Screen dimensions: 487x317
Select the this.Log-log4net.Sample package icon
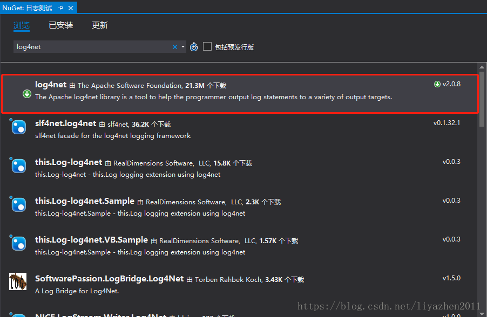point(18,204)
